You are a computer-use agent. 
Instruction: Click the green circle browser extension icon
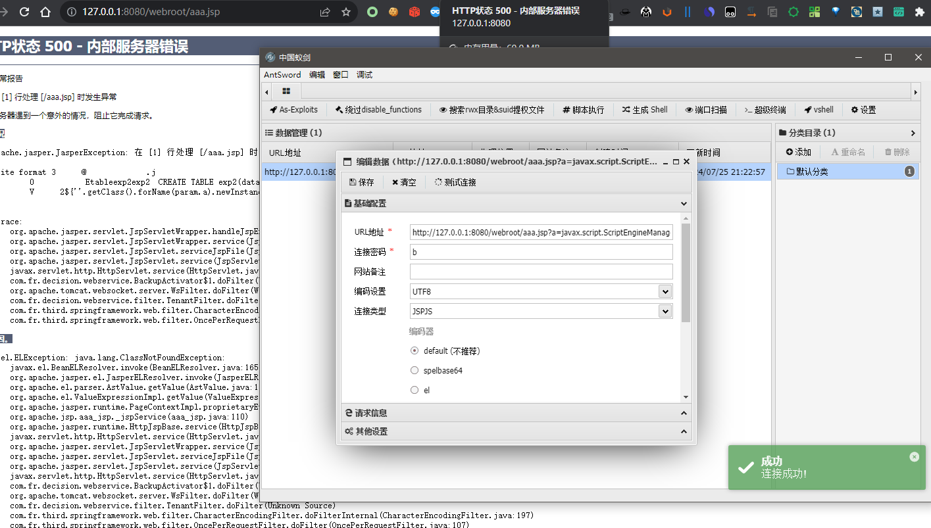372,12
